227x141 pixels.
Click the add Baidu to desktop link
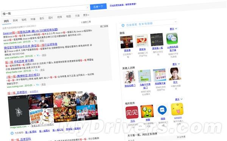click(x=123, y=5)
